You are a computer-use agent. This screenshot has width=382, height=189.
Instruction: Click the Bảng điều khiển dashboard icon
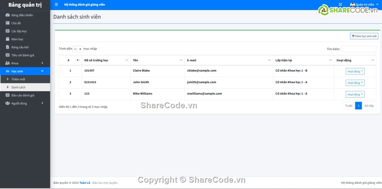tap(7, 15)
